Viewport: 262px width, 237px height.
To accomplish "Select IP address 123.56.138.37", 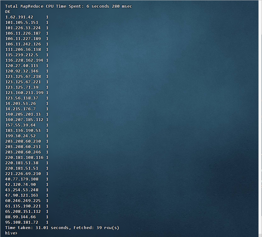I will 22,98.
